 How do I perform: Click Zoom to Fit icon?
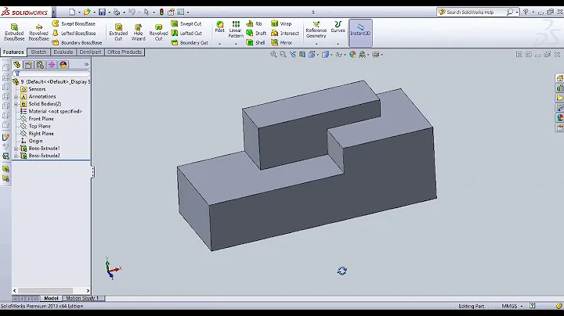point(273,54)
